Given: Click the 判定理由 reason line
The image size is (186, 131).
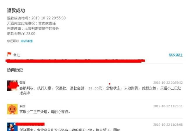Looking at the screenshot, I should coord(33,29).
